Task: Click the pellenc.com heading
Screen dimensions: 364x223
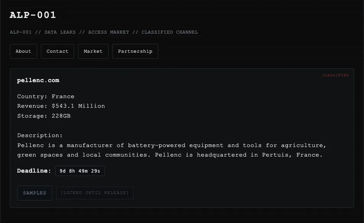Action: click(x=38, y=80)
